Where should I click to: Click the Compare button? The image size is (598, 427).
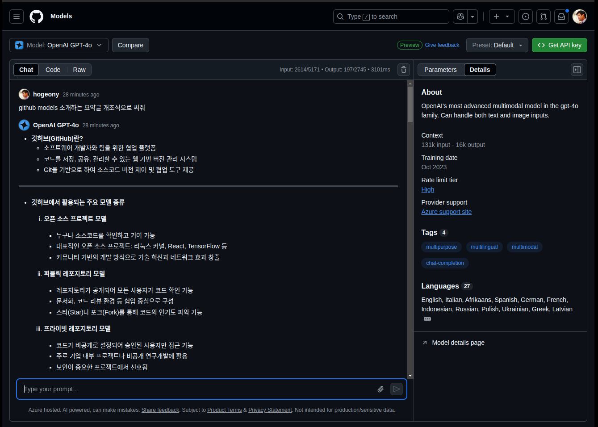130,45
